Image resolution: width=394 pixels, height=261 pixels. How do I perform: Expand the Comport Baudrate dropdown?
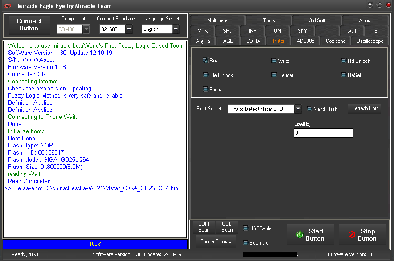click(x=129, y=29)
